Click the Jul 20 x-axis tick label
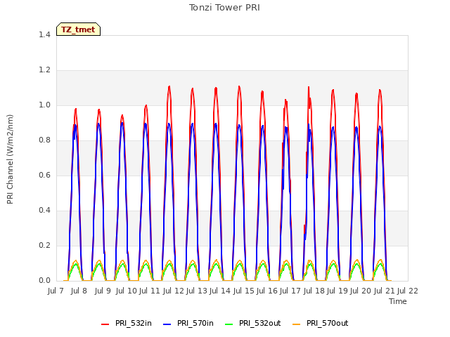Image resolution: width=450 pixels, height=337 pixels. point(361,291)
